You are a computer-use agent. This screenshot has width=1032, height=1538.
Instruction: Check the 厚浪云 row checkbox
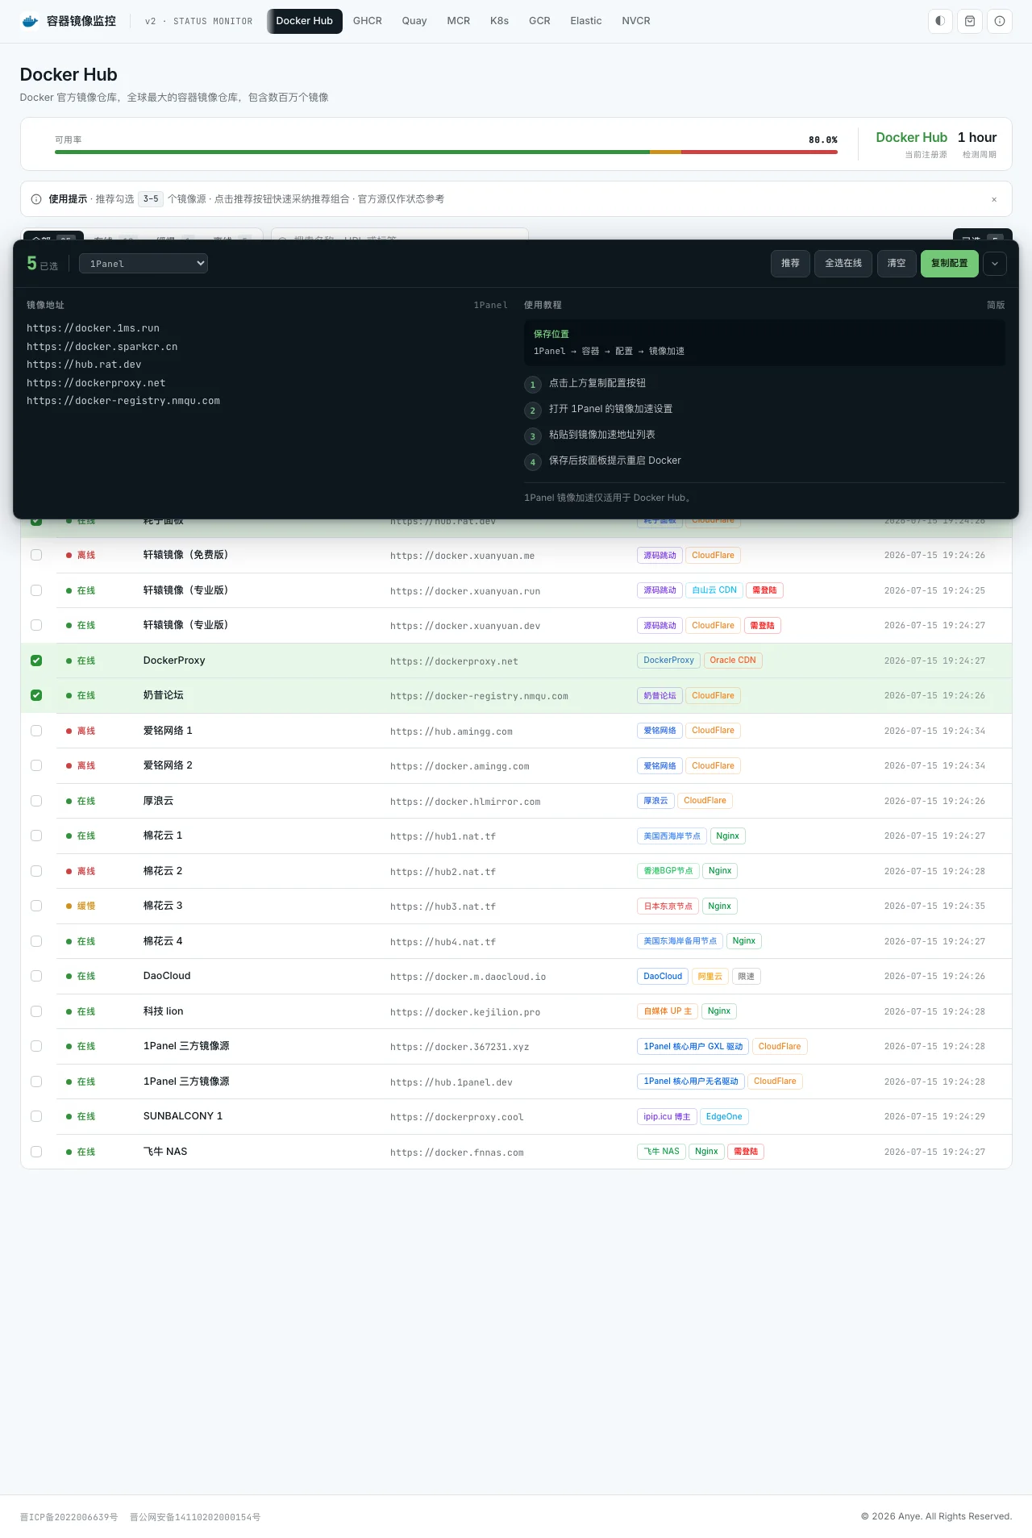click(x=36, y=801)
